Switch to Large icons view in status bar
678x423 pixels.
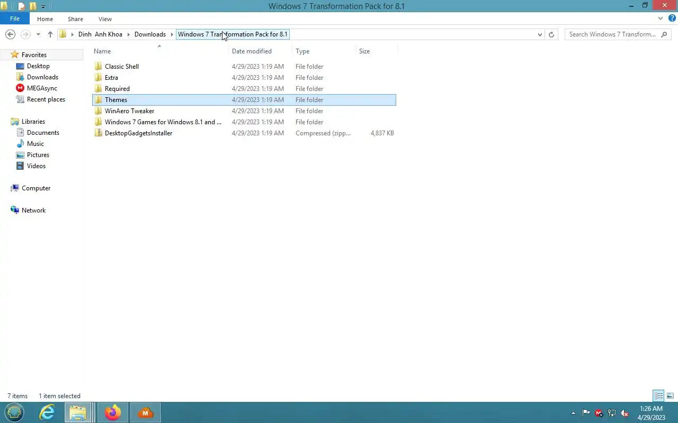670,396
